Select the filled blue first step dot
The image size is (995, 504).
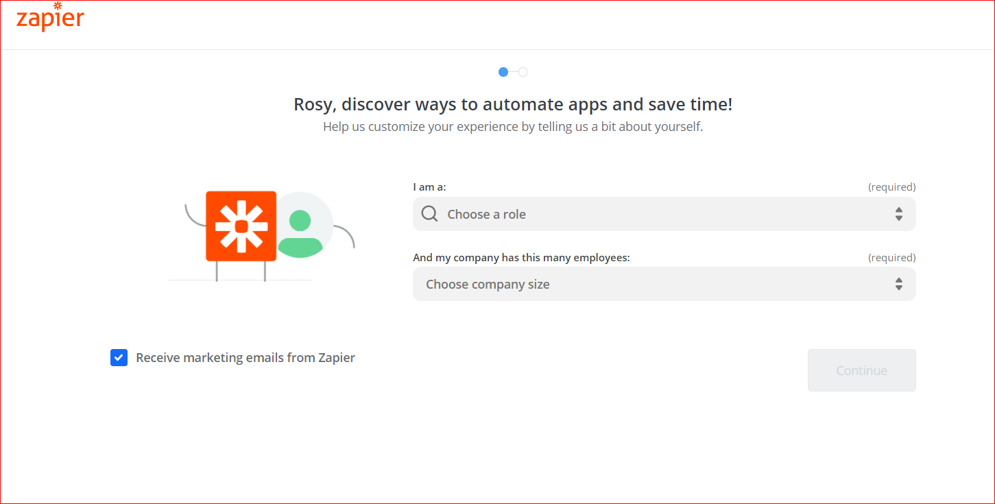pyautogui.click(x=503, y=72)
